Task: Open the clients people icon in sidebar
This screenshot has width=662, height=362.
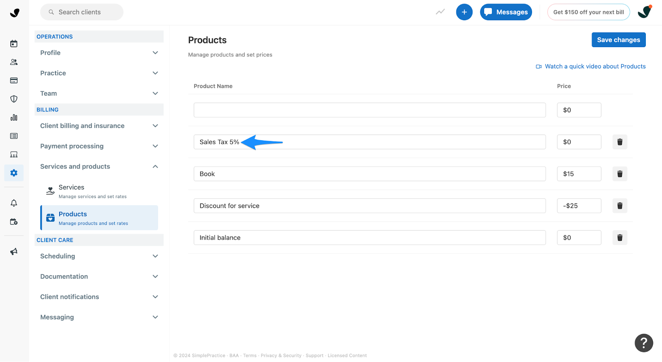Action: click(x=14, y=62)
